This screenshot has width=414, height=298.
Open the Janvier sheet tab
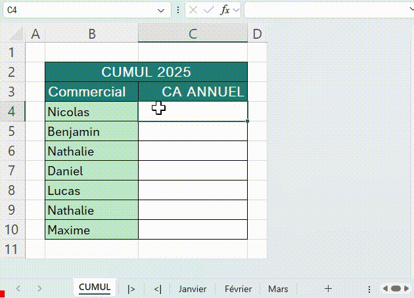tap(193, 289)
